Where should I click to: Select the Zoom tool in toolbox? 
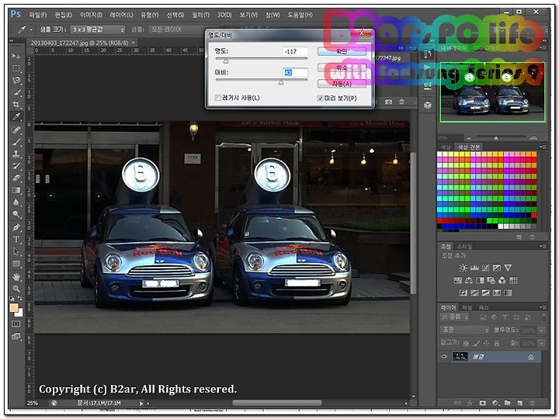[16, 289]
